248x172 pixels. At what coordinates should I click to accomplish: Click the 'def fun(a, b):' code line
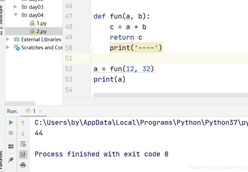[x=122, y=16]
